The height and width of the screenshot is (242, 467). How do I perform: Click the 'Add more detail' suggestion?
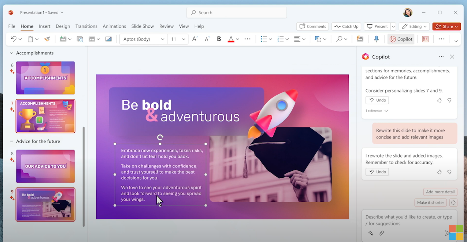click(440, 192)
